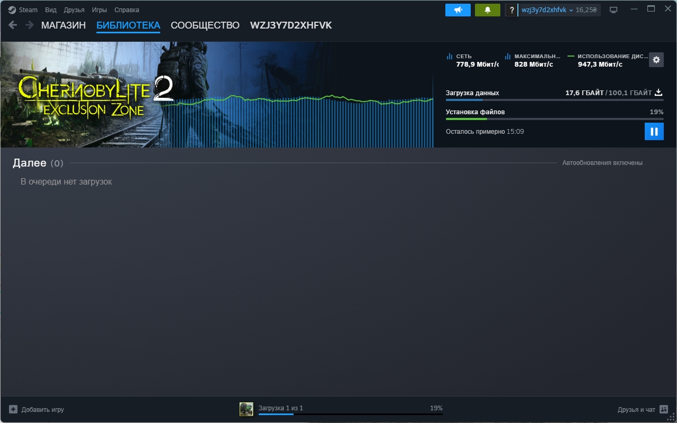Open download settings gear icon
The height and width of the screenshot is (423, 677).
[656, 60]
